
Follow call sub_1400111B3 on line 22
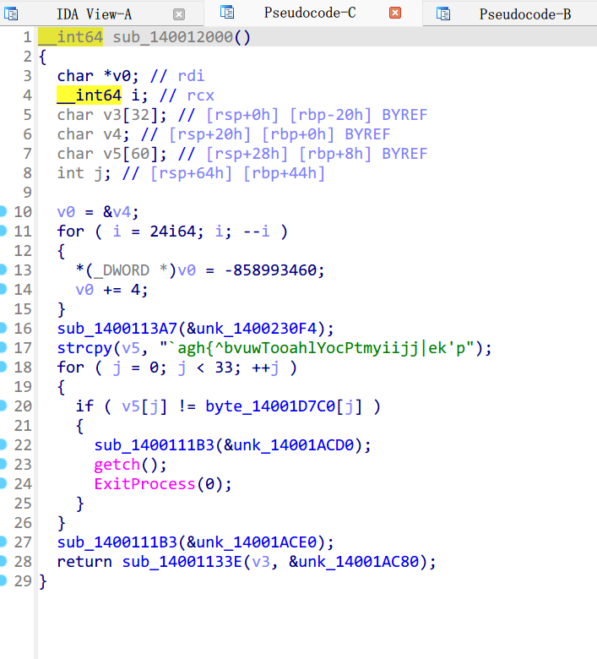pyautogui.click(x=155, y=445)
